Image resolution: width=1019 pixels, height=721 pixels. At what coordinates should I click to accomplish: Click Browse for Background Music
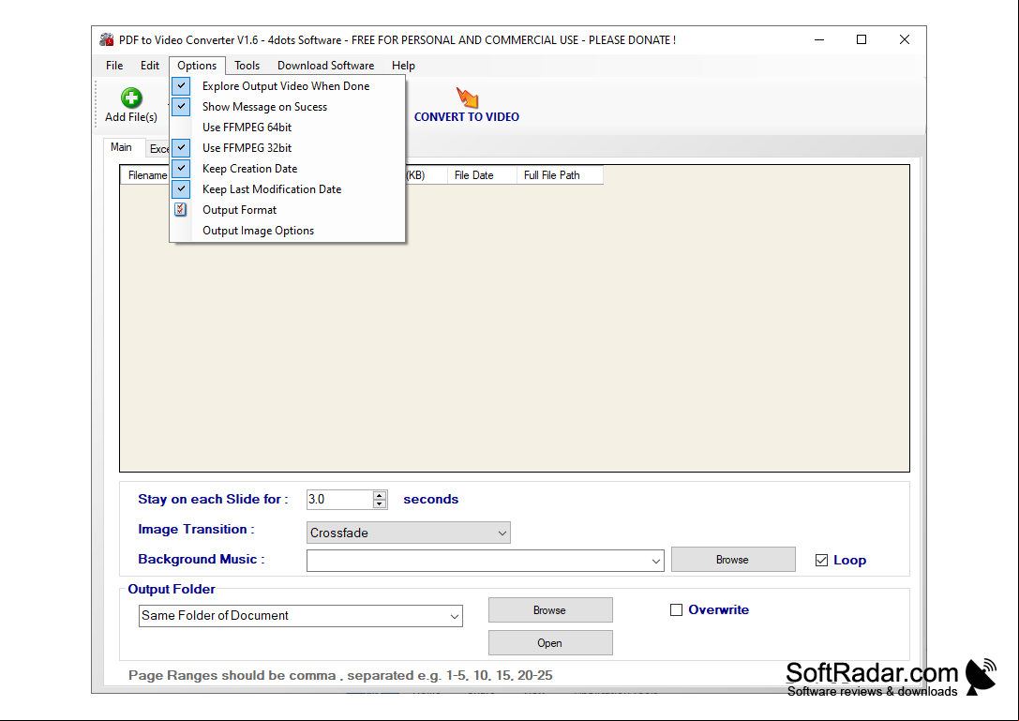733,560
